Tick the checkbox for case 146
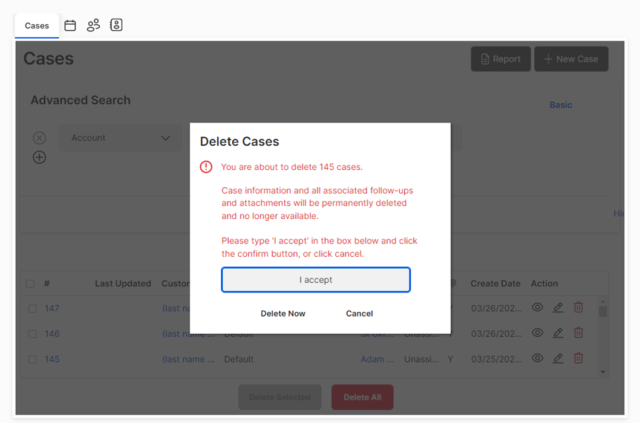This screenshot has width=640, height=423. pos(33,334)
